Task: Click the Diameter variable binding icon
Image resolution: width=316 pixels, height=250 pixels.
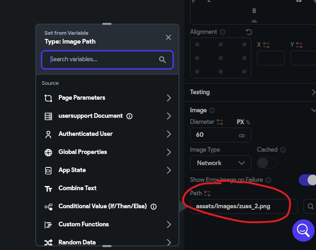Action: [x=220, y=122]
